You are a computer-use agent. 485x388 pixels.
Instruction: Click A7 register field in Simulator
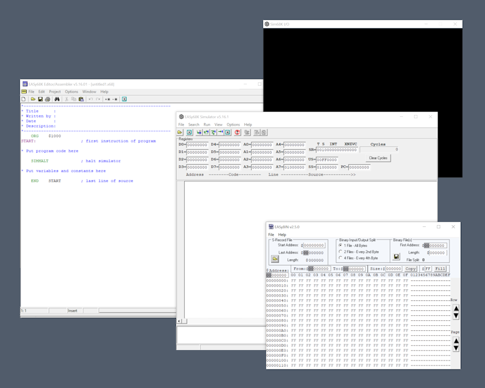(294, 167)
